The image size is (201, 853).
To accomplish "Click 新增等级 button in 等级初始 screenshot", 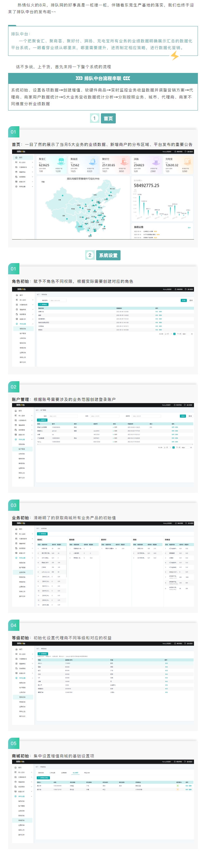I will coord(43,654).
